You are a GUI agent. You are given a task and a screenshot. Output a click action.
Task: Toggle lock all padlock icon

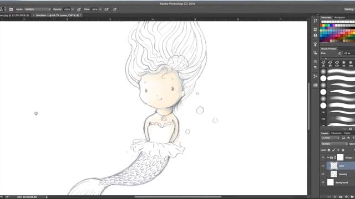click(343, 150)
